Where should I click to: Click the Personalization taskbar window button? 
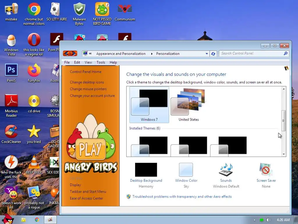pyautogui.click(x=50, y=220)
